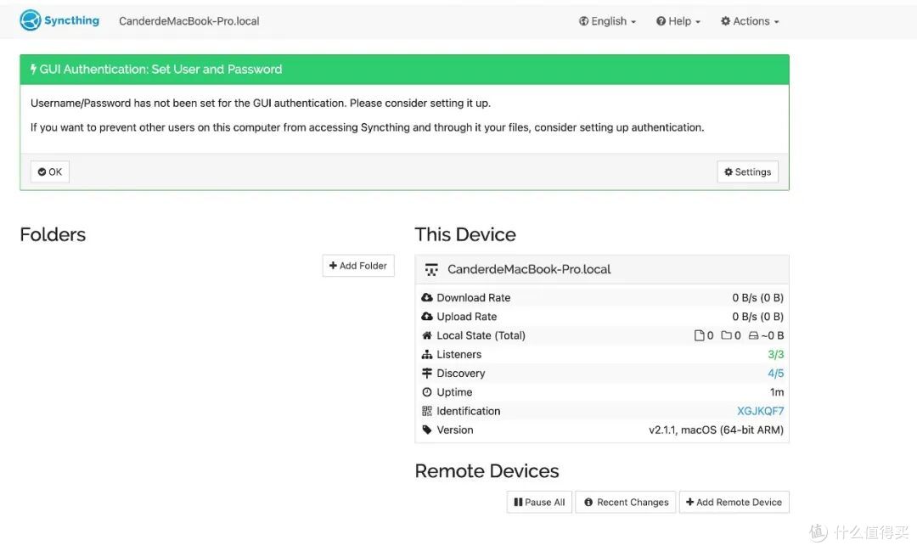Add a remote device
Image resolution: width=917 pixels, height=551 pixels.
(x=734, y=502)
